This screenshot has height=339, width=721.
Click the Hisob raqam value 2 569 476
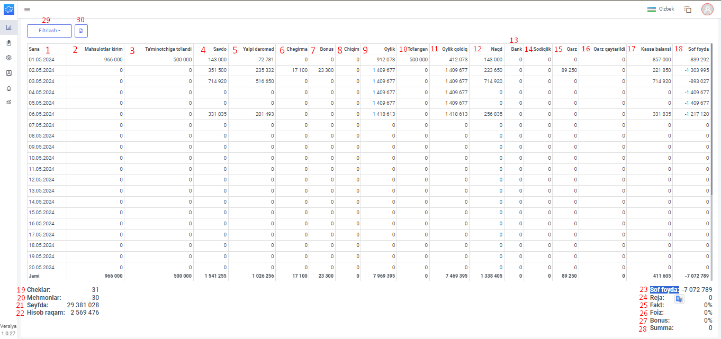85,313
